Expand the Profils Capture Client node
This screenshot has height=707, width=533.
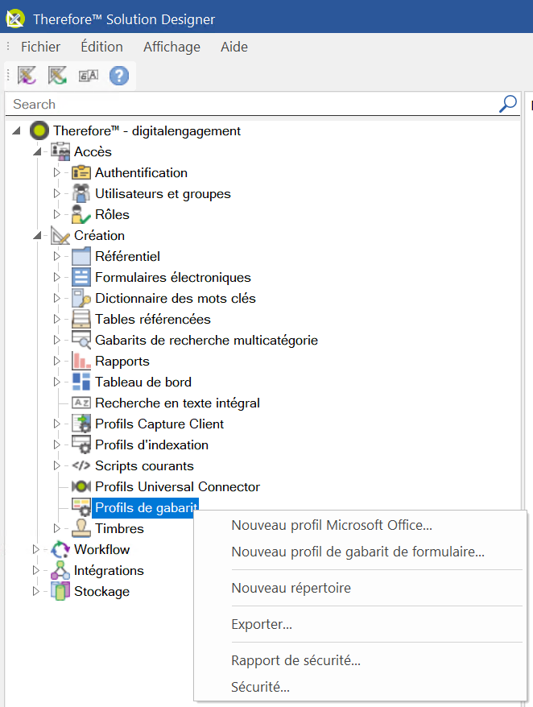pyautogui.click(x=57, y=424)
